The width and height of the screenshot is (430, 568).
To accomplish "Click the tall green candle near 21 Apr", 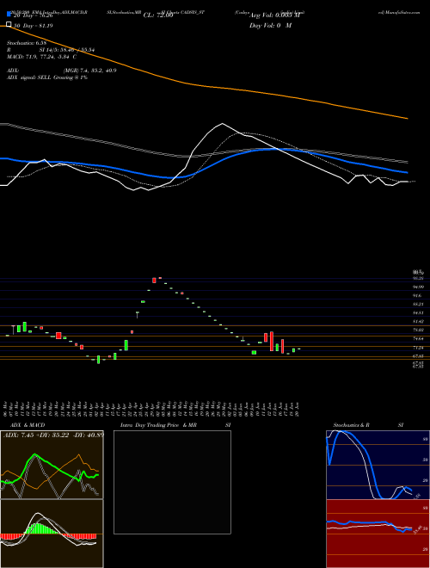I will pos(126,345).
